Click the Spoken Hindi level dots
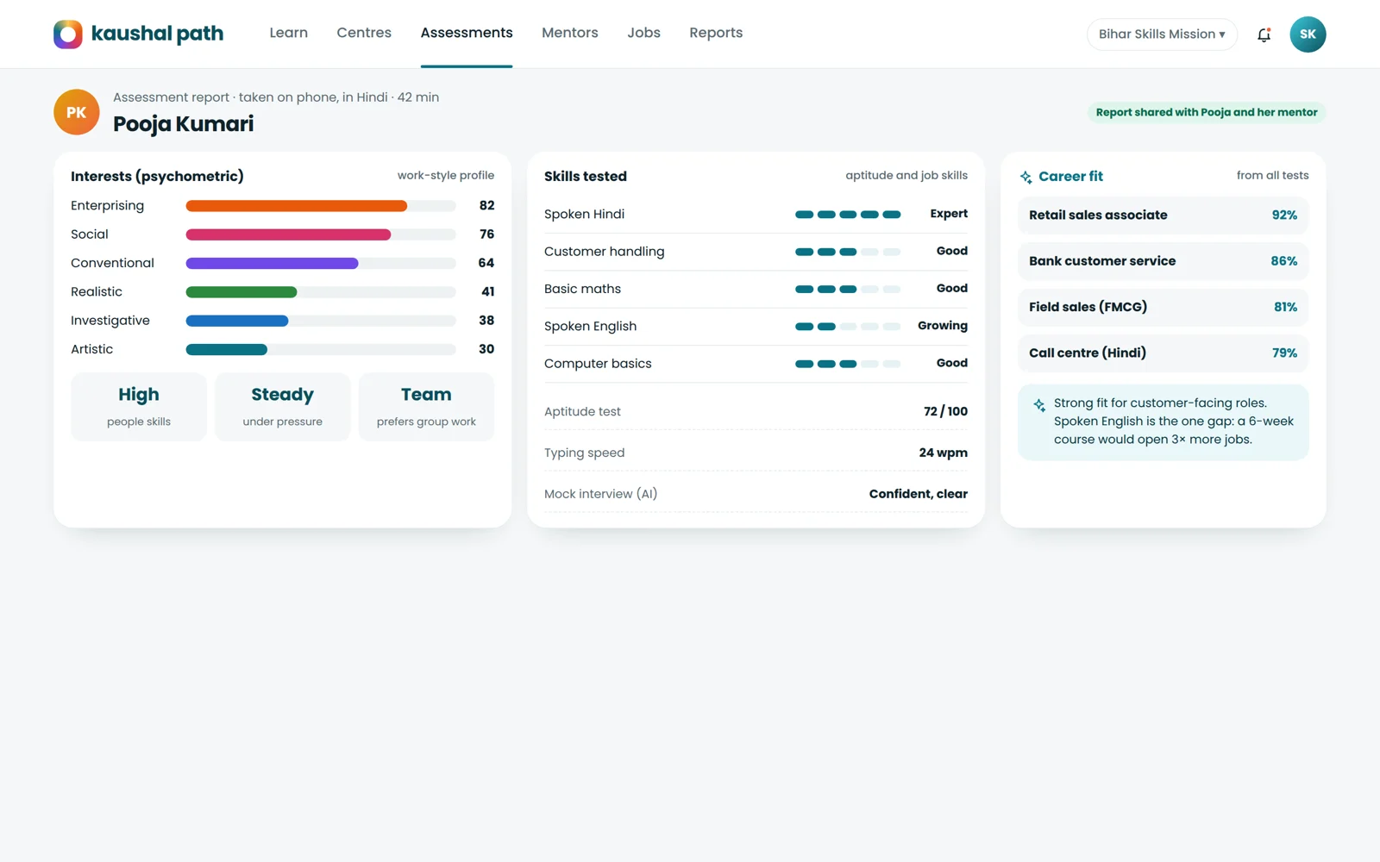This screenshot has height=862, width=1380. click(848, 215)
